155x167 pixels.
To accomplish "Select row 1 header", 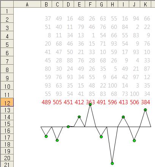I will [7, 11].
